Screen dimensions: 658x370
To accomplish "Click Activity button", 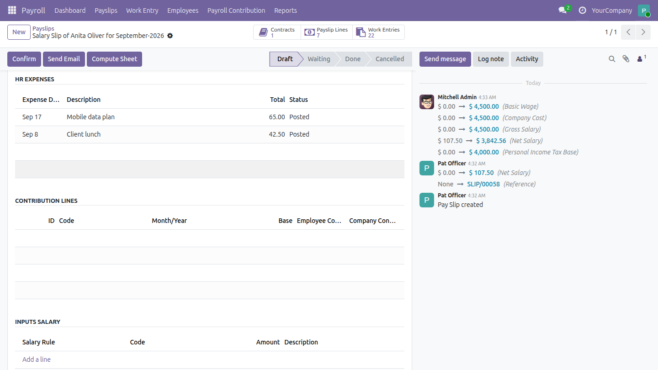I will tap(527, 59).
